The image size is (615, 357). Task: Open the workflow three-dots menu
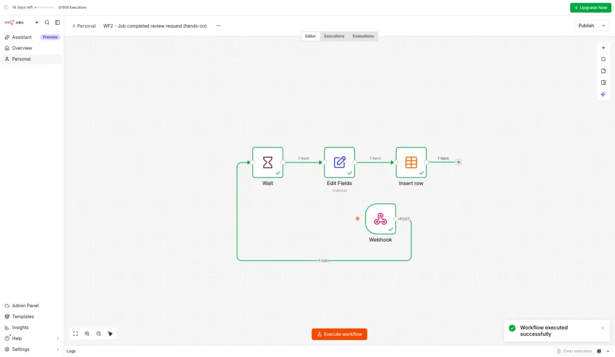(219, 26)
